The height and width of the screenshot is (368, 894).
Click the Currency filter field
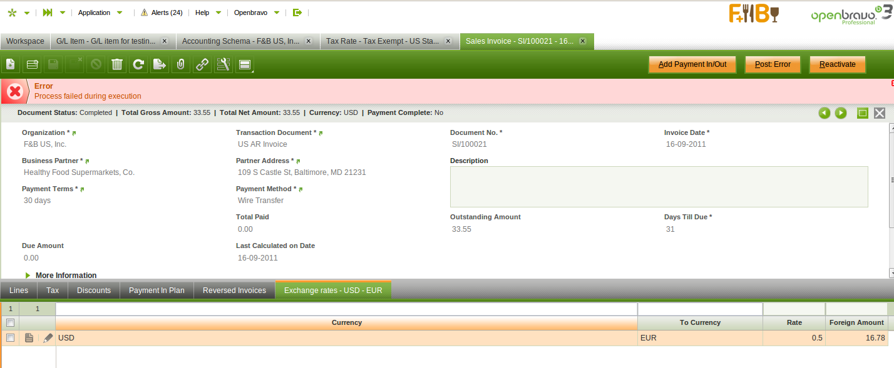click(x=346, y=309)
